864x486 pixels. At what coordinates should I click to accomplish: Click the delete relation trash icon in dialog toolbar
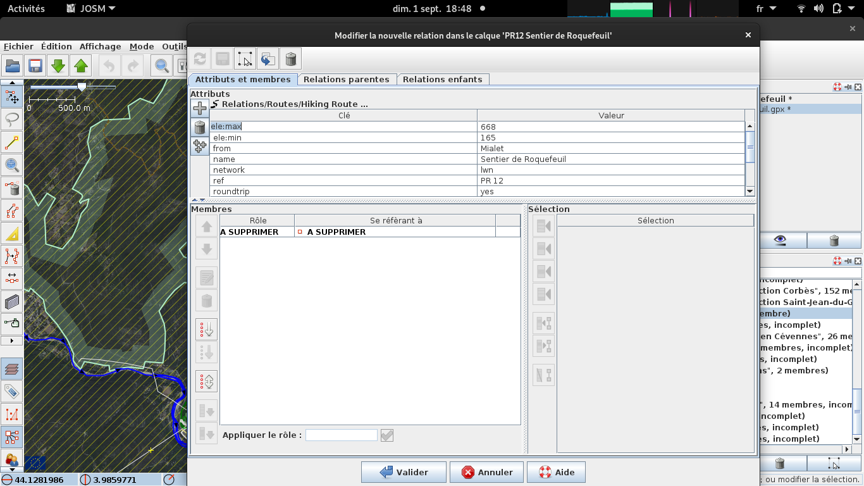click(290, 59)
